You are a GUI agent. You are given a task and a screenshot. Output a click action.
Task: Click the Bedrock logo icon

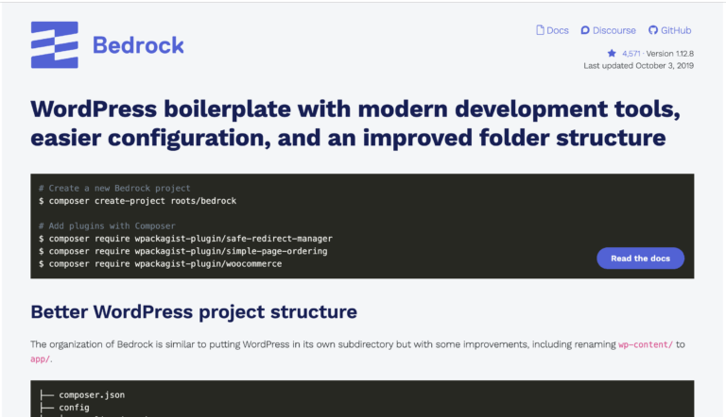tap(55, 45)
